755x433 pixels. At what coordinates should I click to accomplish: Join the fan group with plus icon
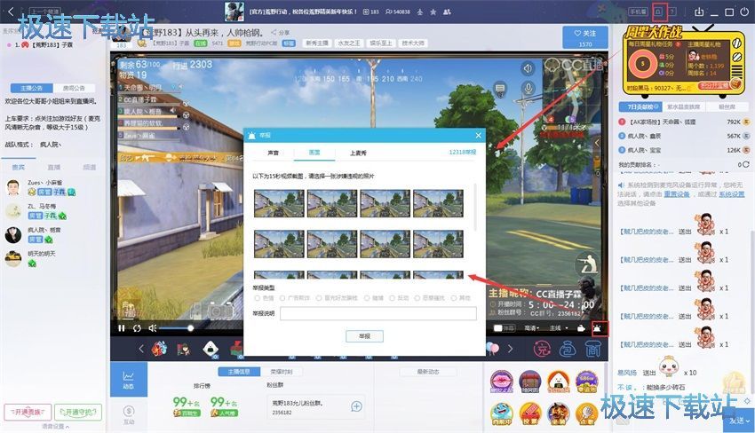click(x=356, y=406)
